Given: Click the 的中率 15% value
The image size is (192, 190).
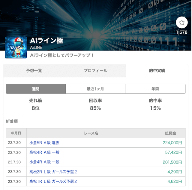Looking at the screenshot, I should 155,108.
